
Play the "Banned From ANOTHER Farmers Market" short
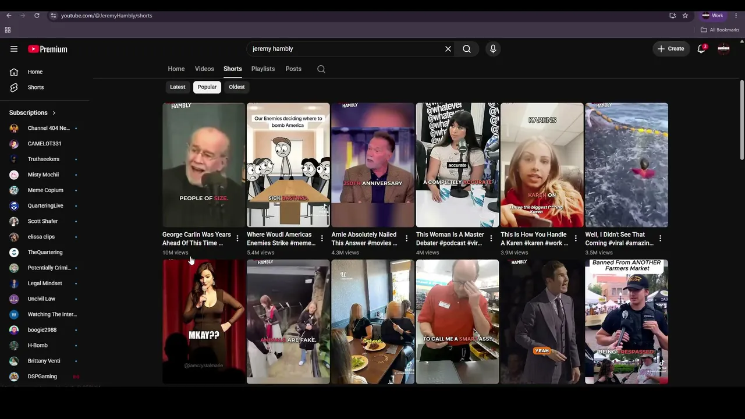626,322
